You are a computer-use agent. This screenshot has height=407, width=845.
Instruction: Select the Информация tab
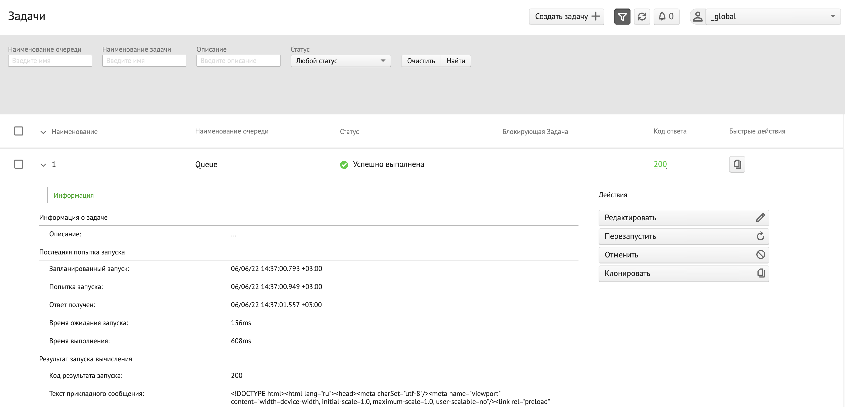pos(74,195)
